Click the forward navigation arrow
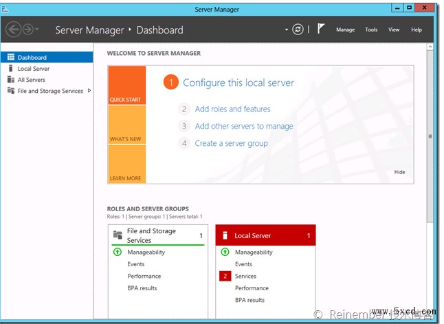The image size is (444, 324). coord(27,29)
